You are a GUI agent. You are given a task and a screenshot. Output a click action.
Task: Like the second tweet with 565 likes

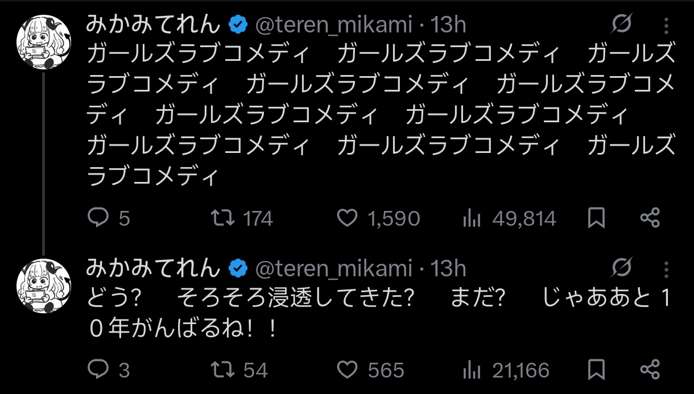[x=370, y=371]
